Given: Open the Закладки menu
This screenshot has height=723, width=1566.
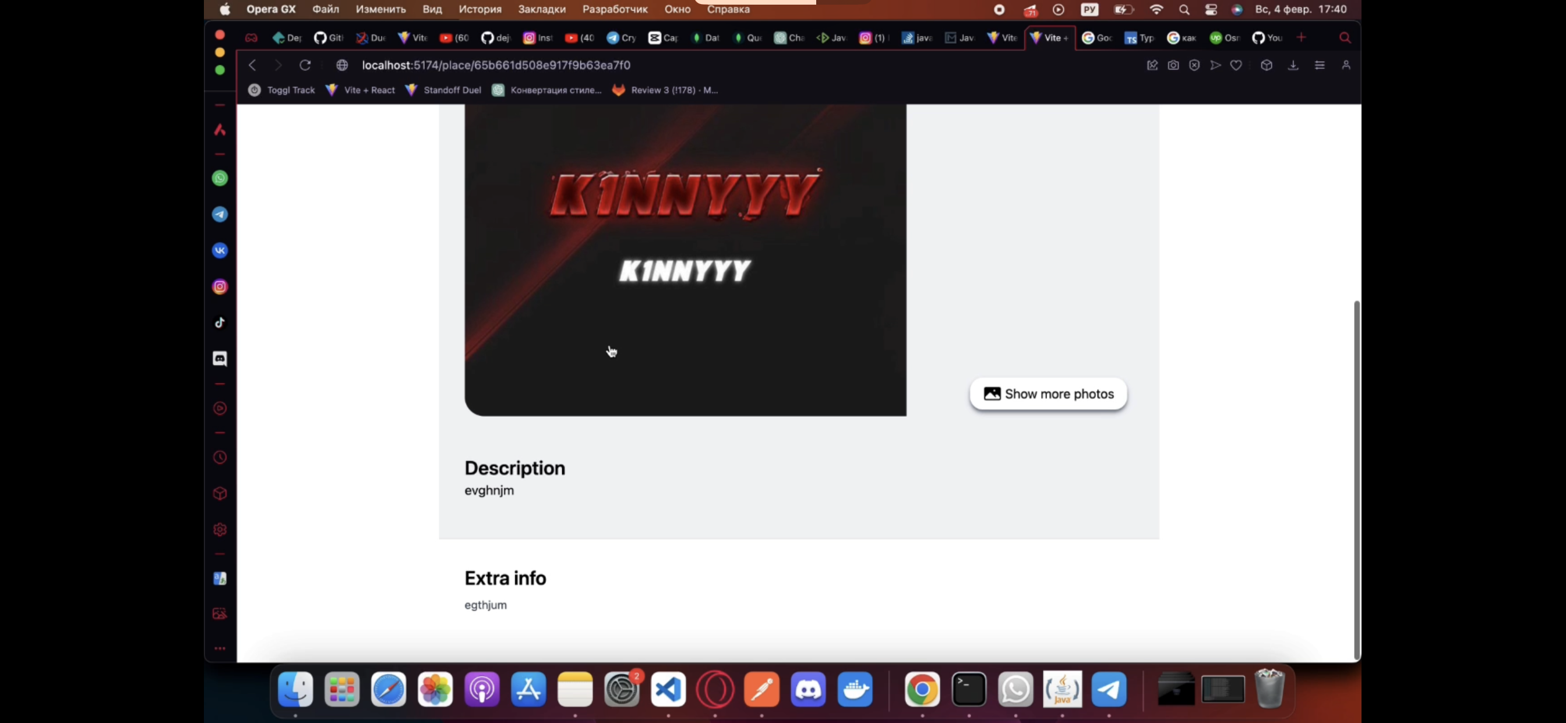Looking at the screenshot, I should pyautogui.click(x=542, y=9).
